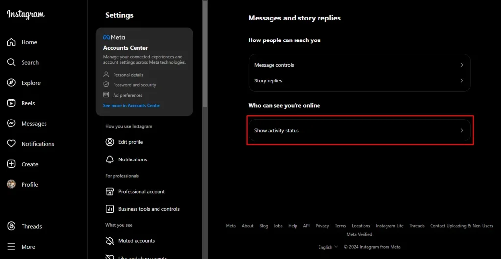
Task: Expand Show activity status chevron
Action: point(462,130)
